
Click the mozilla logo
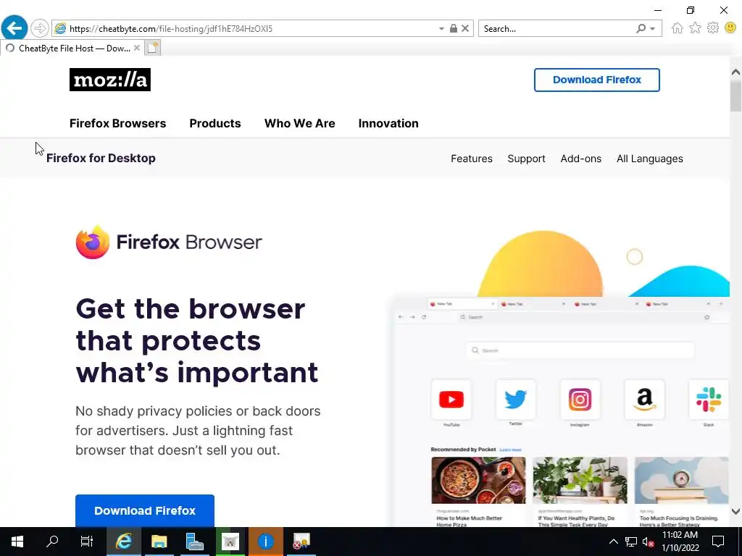click(110, 80)
